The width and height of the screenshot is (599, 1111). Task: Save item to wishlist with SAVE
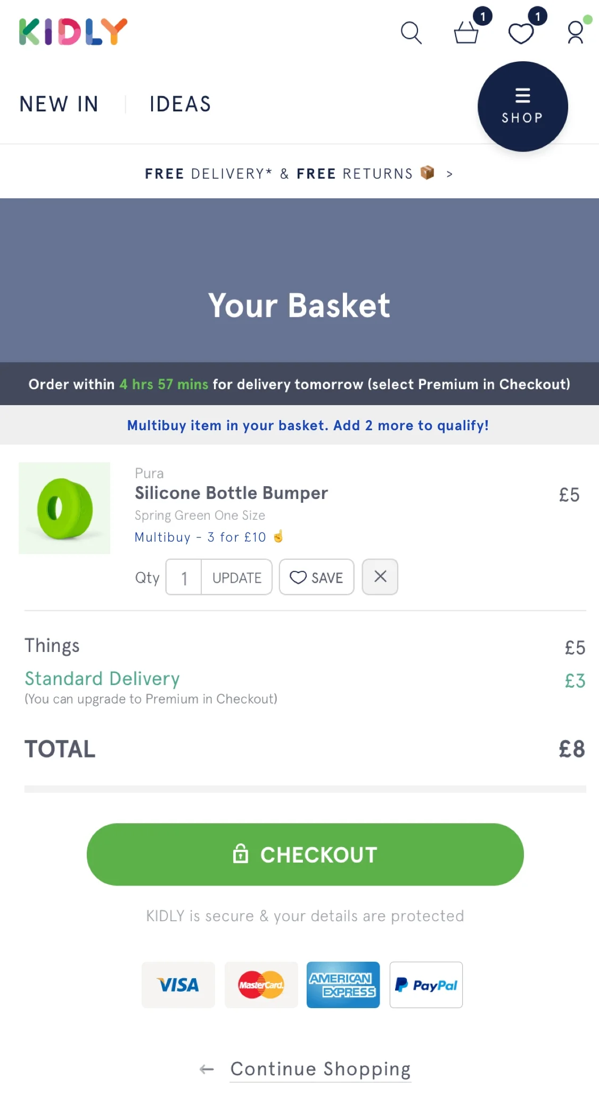point(317,577)
